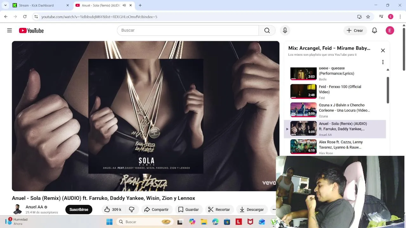The height and width of the screenshot is (228, 406).
Task: Open McAfee from the taskbar
Action: (250, 222)
